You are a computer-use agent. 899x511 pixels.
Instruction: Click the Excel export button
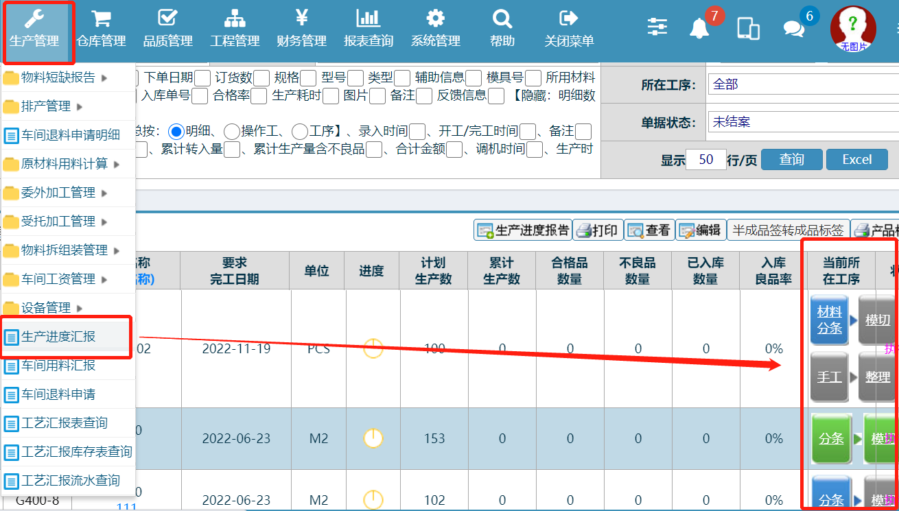click(856, 160)
